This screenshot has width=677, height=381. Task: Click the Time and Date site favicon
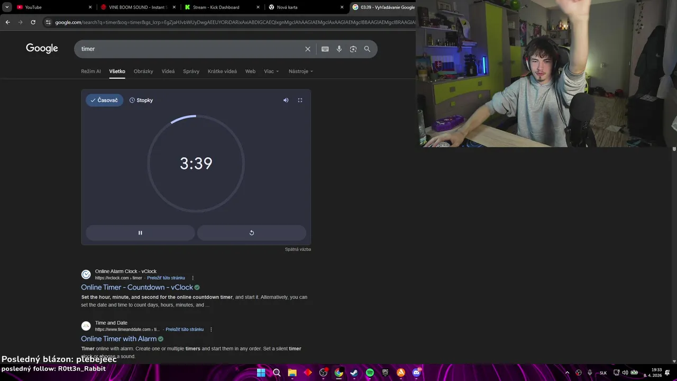pos(86,326)
